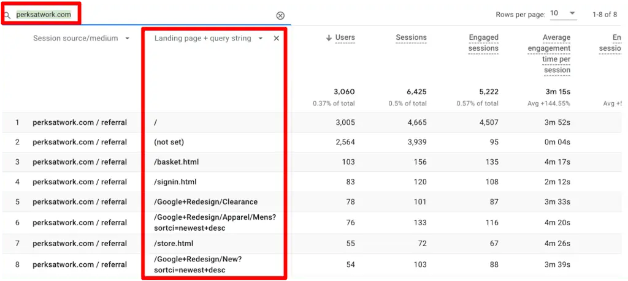Sort by the Engaged sessions column header
The image size is (628, 281).
tap(483, 43)
